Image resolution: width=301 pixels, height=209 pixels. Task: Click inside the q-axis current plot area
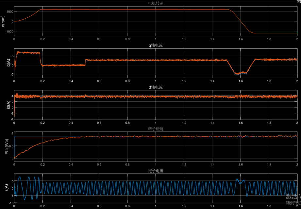(x=156, y=63)
